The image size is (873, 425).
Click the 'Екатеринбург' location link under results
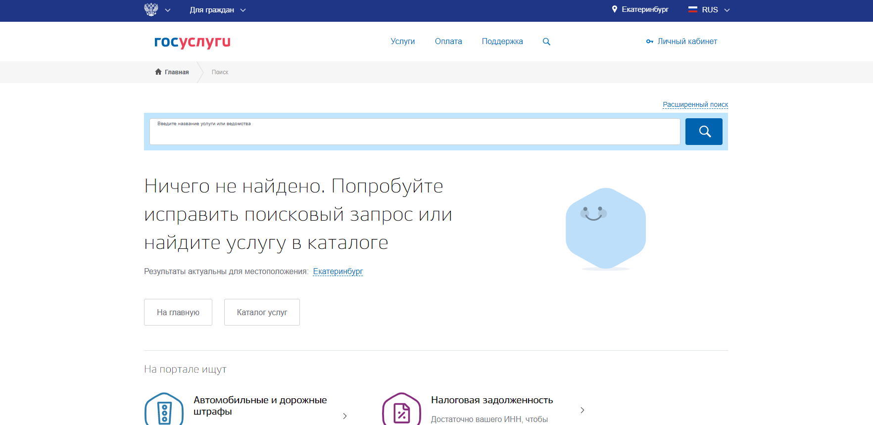pyautogui.click(x=338, y=271)
